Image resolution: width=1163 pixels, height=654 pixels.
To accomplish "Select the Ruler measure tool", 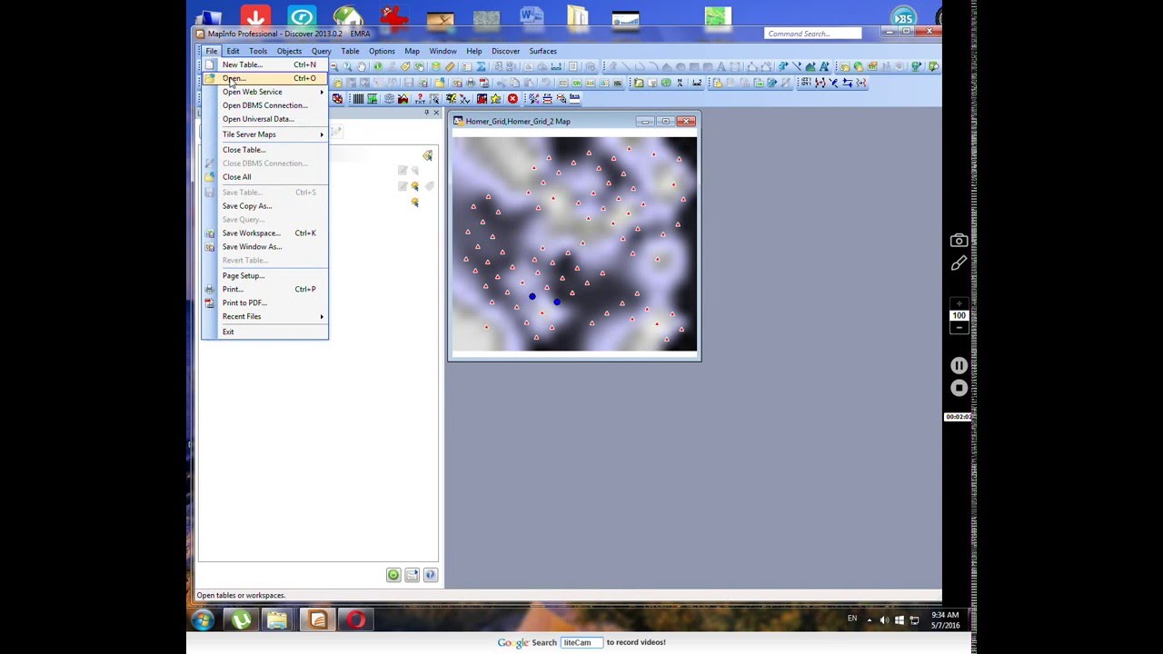I will [x=450, y=66].
